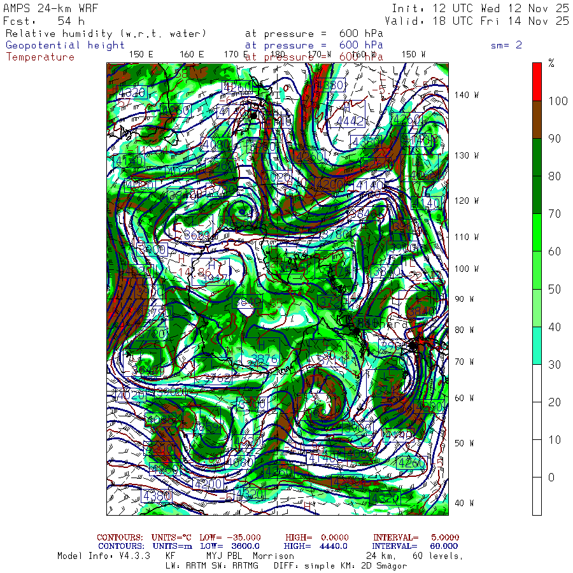Click the 4442 height contour label

click(x=350, y=120)
